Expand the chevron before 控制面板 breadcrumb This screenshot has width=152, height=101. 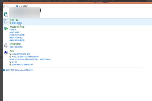point(20,6)
